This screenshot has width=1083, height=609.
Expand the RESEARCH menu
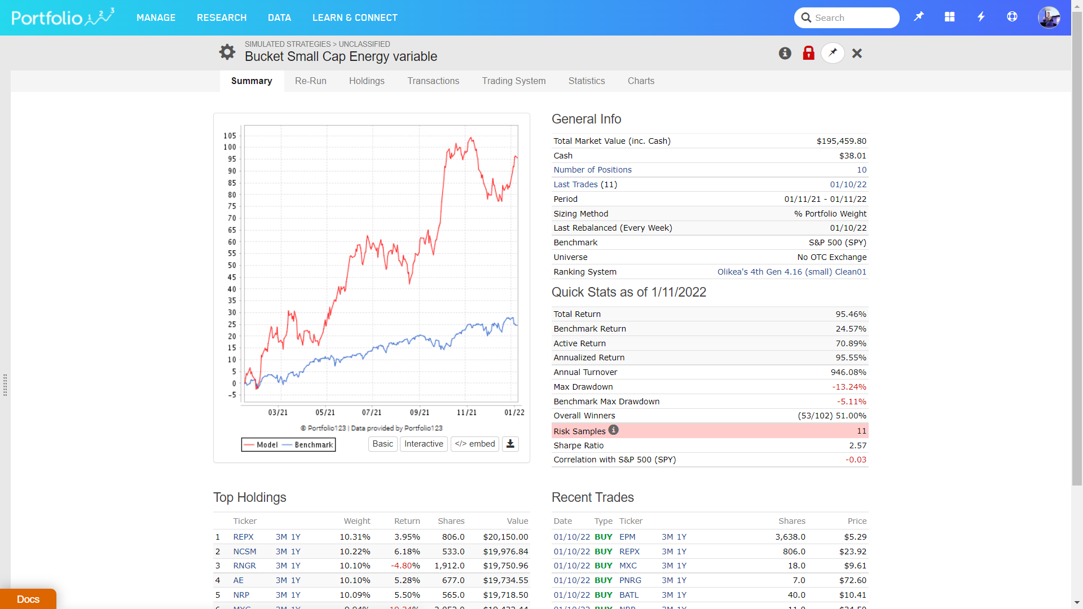tap(222, 17)
